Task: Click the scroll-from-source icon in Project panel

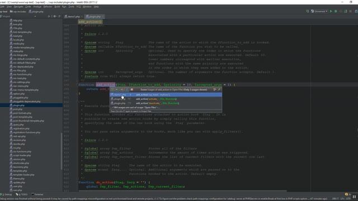Action: 49,16
